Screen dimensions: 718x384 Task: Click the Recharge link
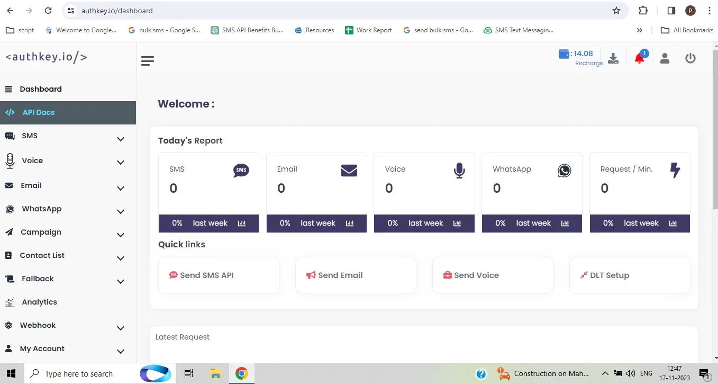[x=589, y=63]
